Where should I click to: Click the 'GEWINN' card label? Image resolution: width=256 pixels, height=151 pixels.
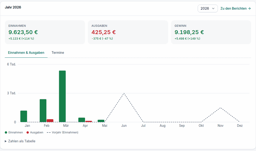point(180,26)
